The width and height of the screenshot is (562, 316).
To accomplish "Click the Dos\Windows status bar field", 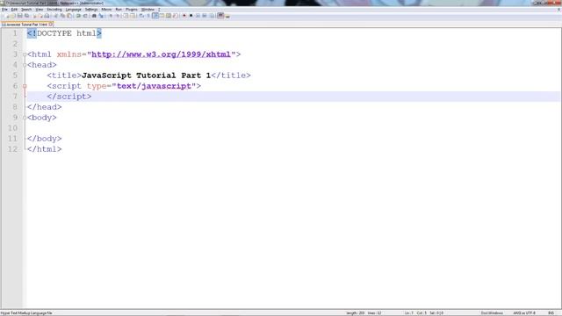I will (492, 313).
